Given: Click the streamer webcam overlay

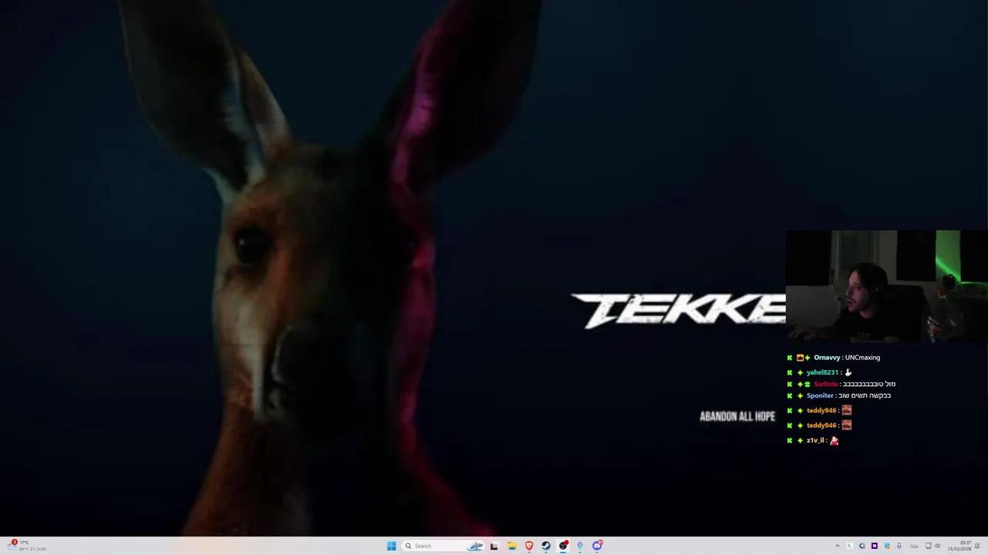Looking at the screenshot, I should [887, 286].
